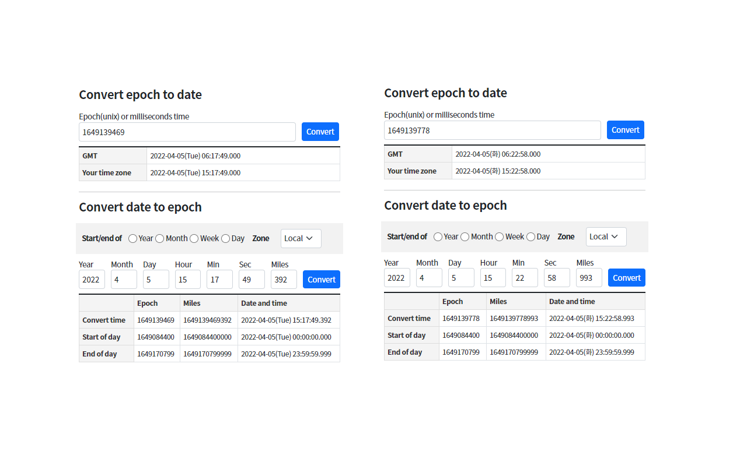The width and height of the screenshot is (747, 466).
Task: Select the Week radio in the Korean panel
Action: 499,236
